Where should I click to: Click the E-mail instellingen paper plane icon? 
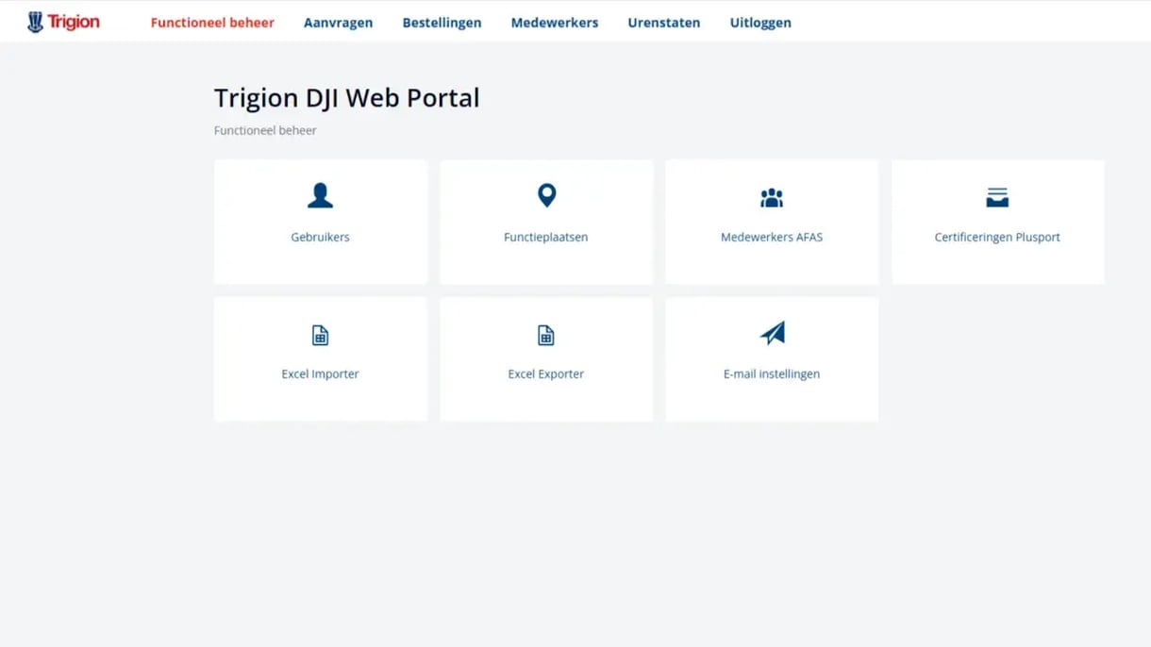click(x=772, y=332)
